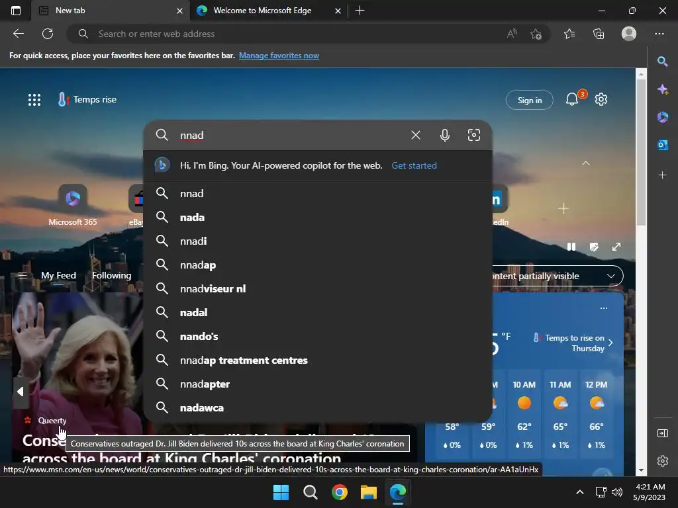Open sidebar Search icon
Viewport: 678px width, 508px height.
click(x=662, y=62)
